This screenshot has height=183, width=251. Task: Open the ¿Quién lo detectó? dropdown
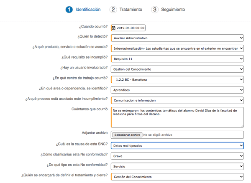click(177, 38)
